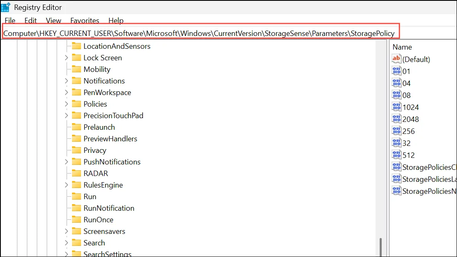Expand the PushNotifications key

pos(66,162)
